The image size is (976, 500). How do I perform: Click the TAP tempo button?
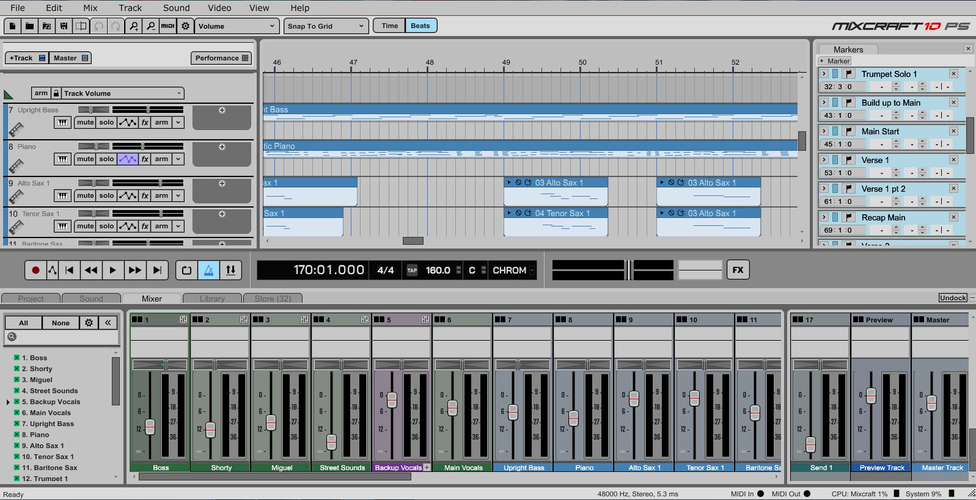point(412,270)
